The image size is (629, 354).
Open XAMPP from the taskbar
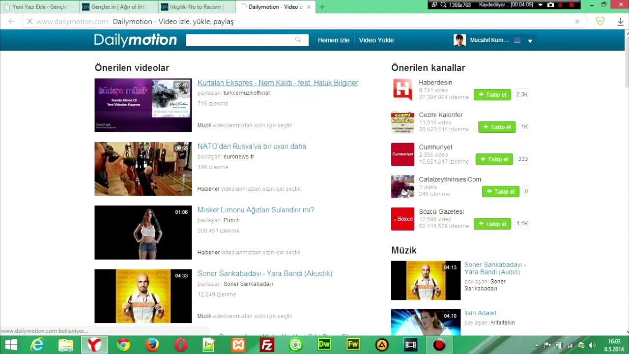coord(238,345)
